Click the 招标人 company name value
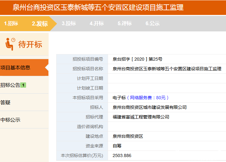Image resolution: width=226 pixels, height=162 pixels. click(x=150, y=107)
